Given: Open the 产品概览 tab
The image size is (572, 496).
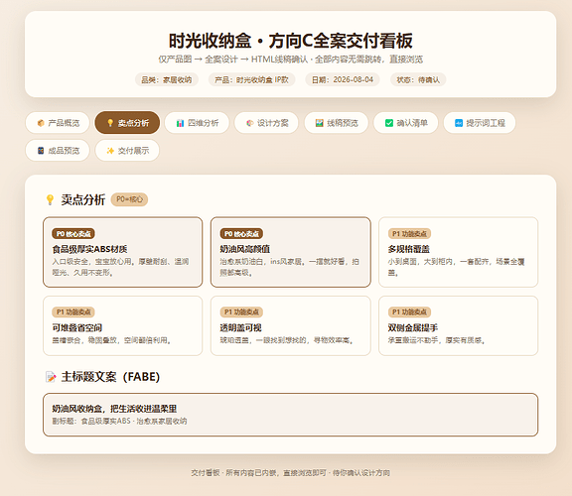Looking at the screenshot, I should pyautogui.click(x=58, y=123).
